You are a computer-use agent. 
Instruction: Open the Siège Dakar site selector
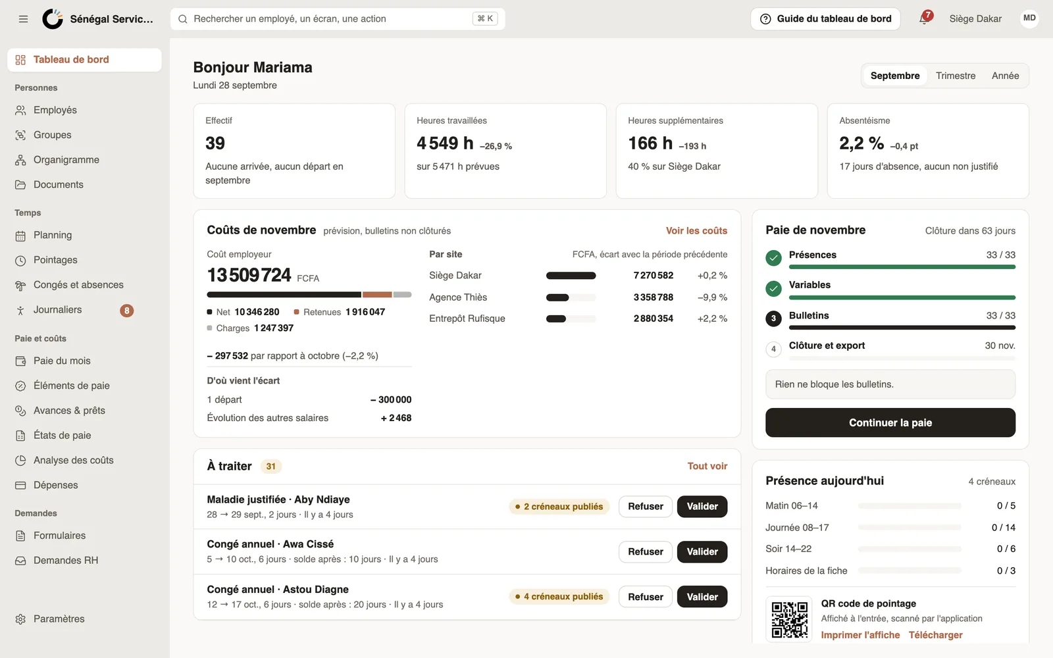[975, 19]
